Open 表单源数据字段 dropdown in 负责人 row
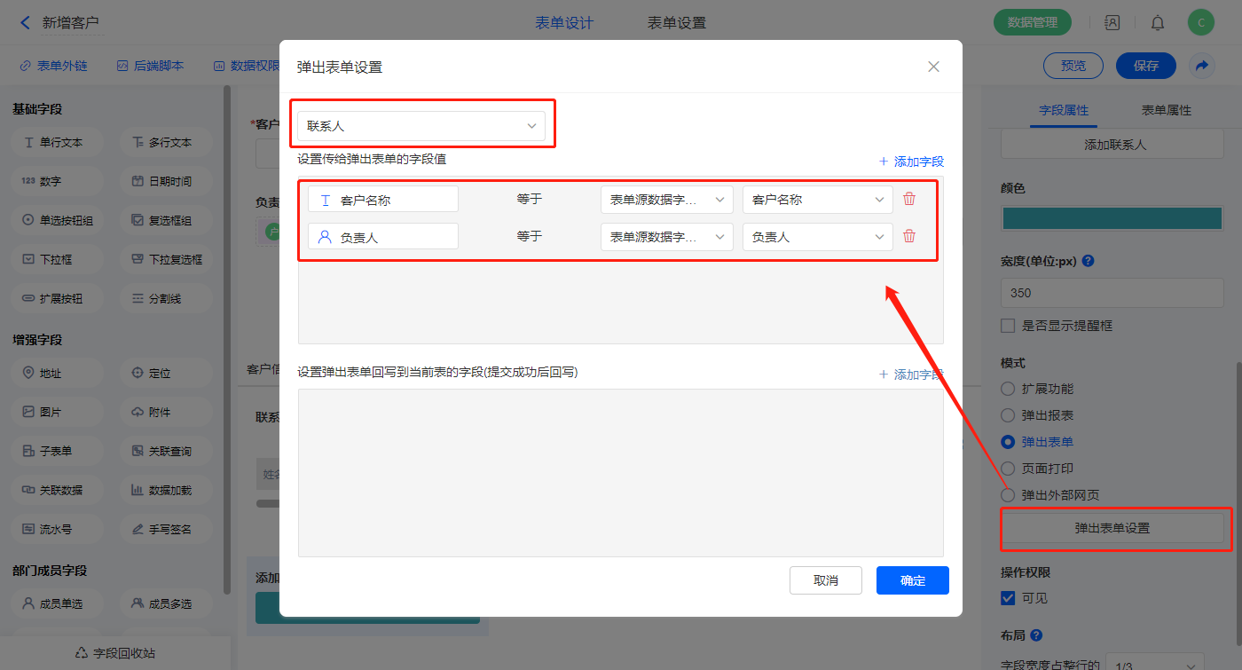Image resolution: width=1242 pixels, height=670 pixels. (x=666, y=237)
